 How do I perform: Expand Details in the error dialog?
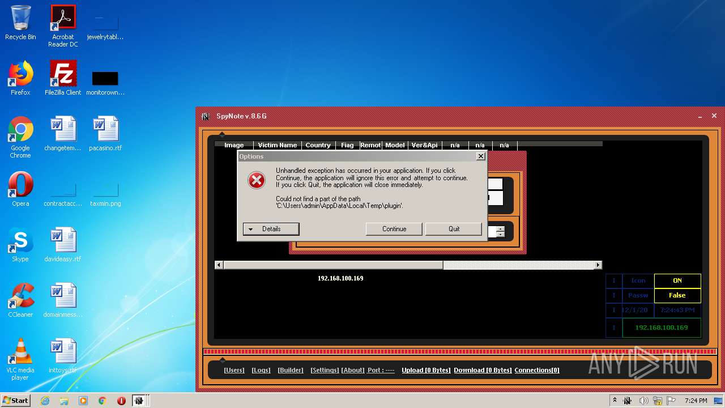pyautogui.click(x=271, y=229)
